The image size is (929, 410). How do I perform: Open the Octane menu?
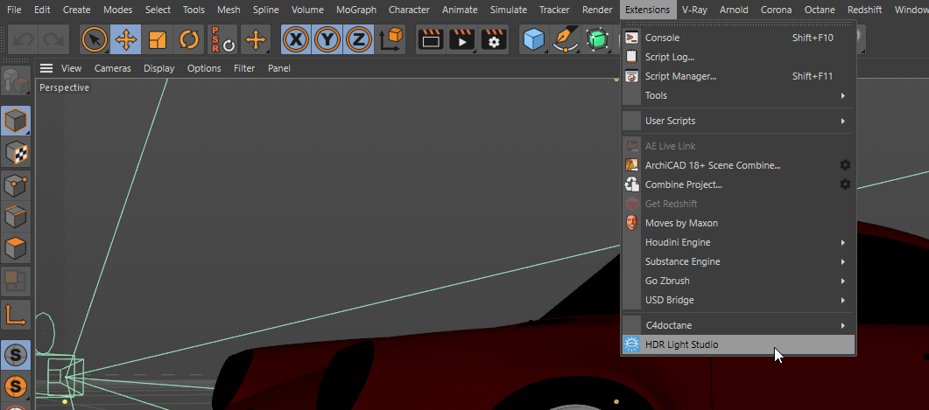click(x=820, y=10)
